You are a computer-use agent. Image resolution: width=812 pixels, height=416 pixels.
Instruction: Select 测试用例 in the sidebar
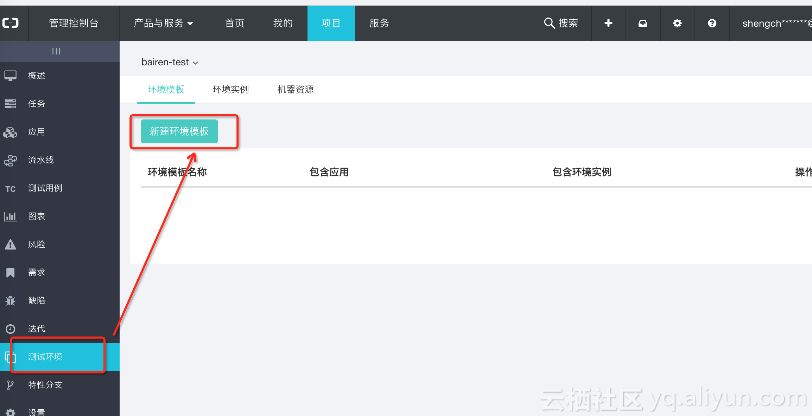click(45, 188)
